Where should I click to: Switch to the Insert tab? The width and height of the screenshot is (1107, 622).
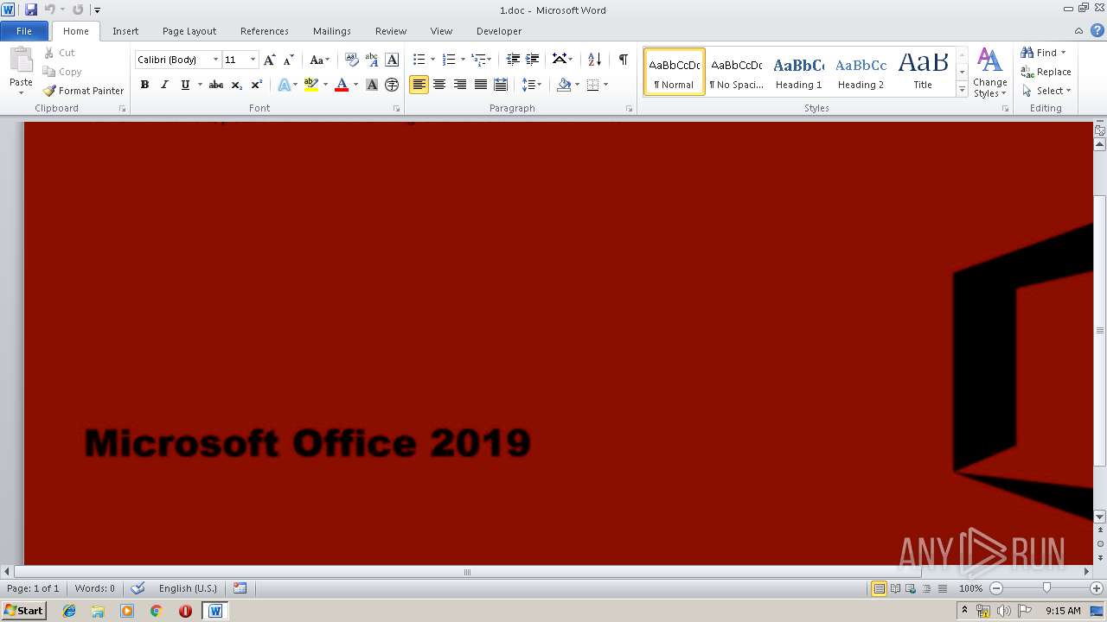click(x=125, y=31)
